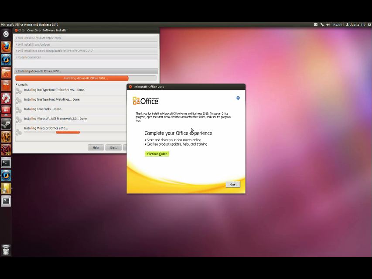The height and width of the screenshot is (279, 372).
Task: Open the Trash in the launcher
Action: (x=6, y=250)
